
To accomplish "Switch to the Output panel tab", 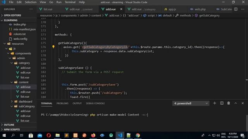I will pyautogui.click(x=77, y=103).
